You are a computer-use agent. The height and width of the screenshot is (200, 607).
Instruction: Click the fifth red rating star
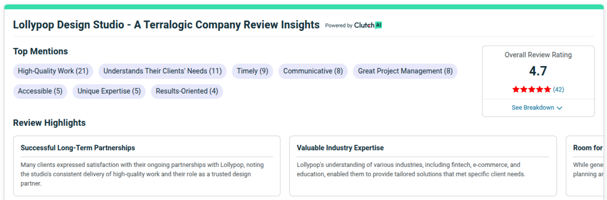pyautogui.click(x=548, y=89)
